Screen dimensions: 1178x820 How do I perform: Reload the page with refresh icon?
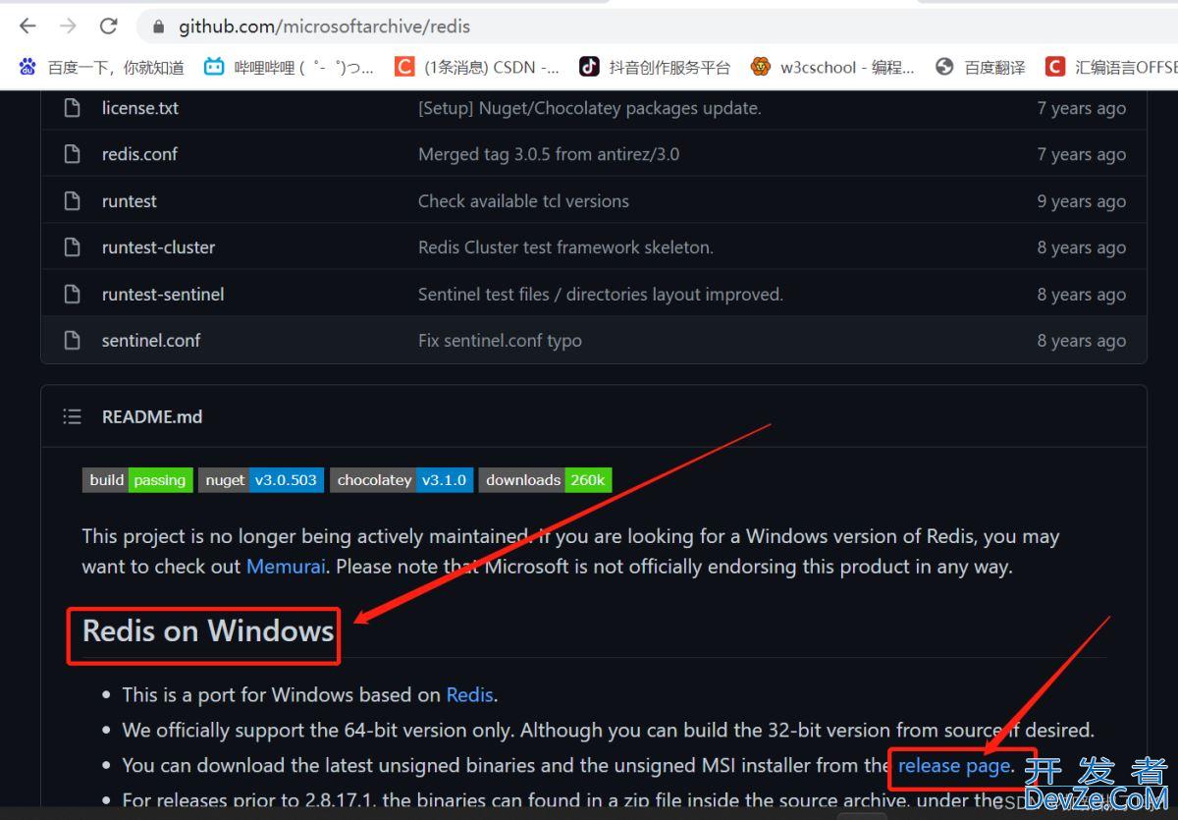pyautogui.click(x=109, y=27)
